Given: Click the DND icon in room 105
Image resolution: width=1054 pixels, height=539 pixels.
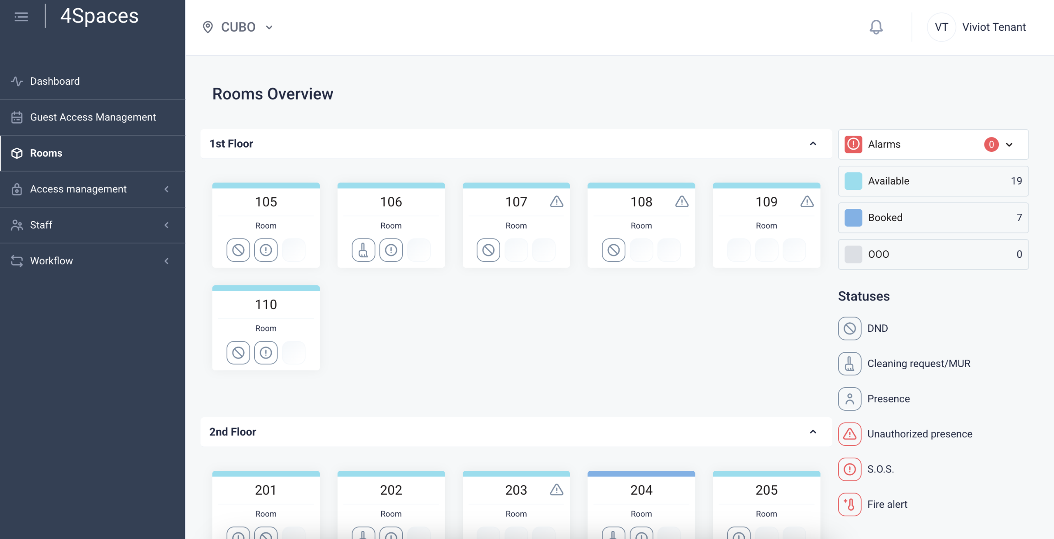Looking at the screenshot, I should click(x=238, y=250).
